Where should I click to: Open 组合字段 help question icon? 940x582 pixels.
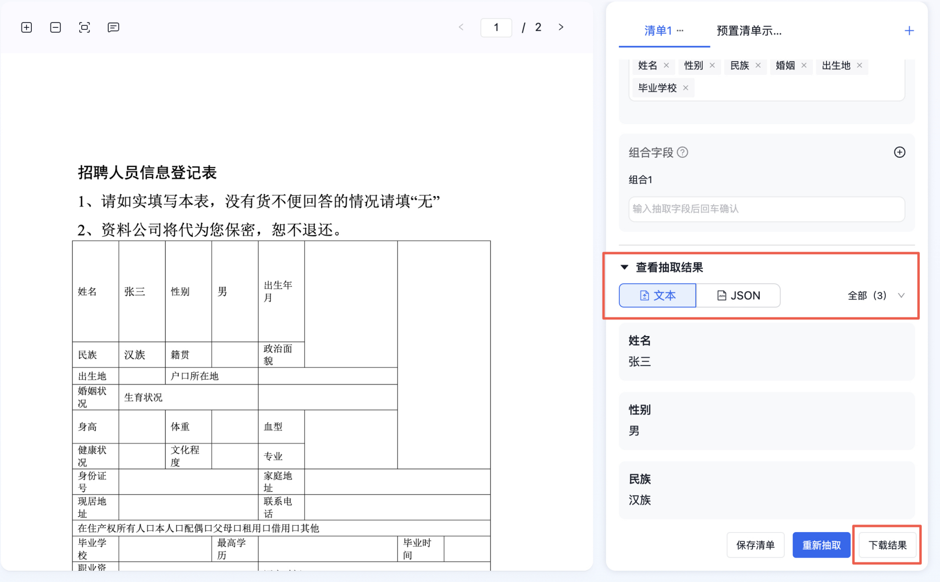tap(682, 152)
